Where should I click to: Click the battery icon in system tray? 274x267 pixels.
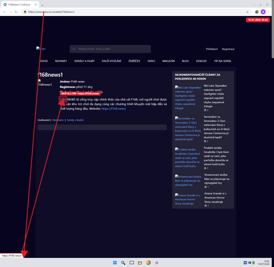tap(254, 263)
